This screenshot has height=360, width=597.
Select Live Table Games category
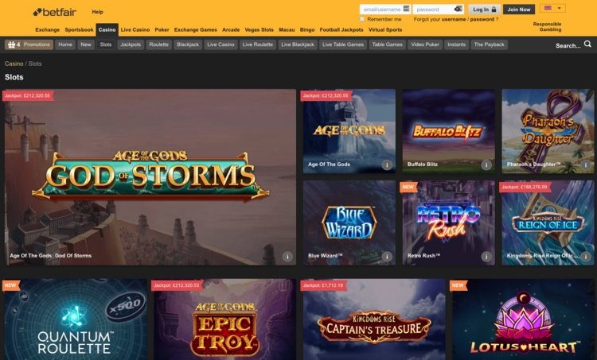(x=343, y=45)
